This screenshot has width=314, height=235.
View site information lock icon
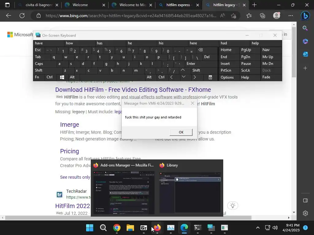(39, 16)
